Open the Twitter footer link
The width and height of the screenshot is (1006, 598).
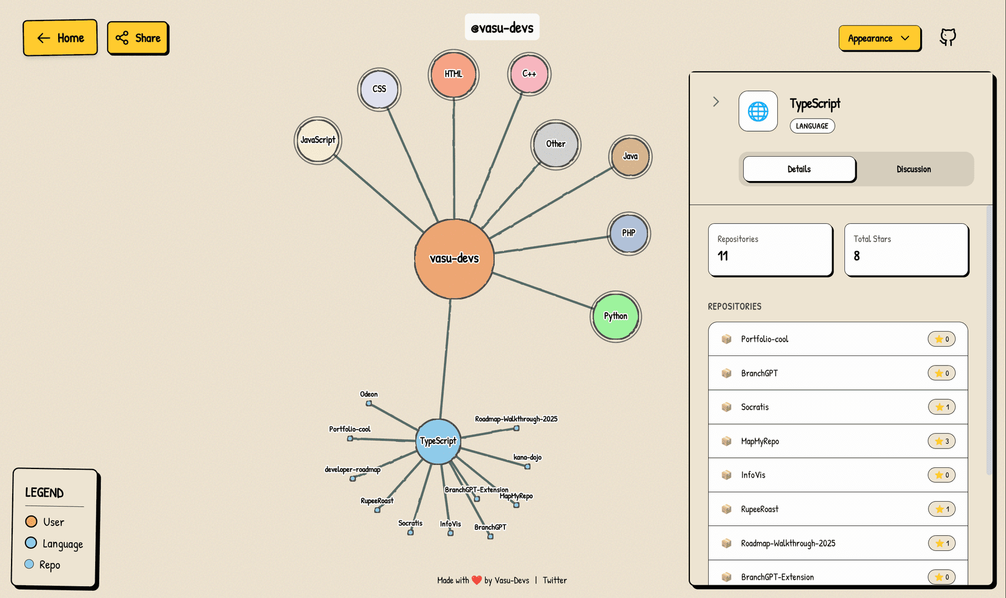(554, 580)
